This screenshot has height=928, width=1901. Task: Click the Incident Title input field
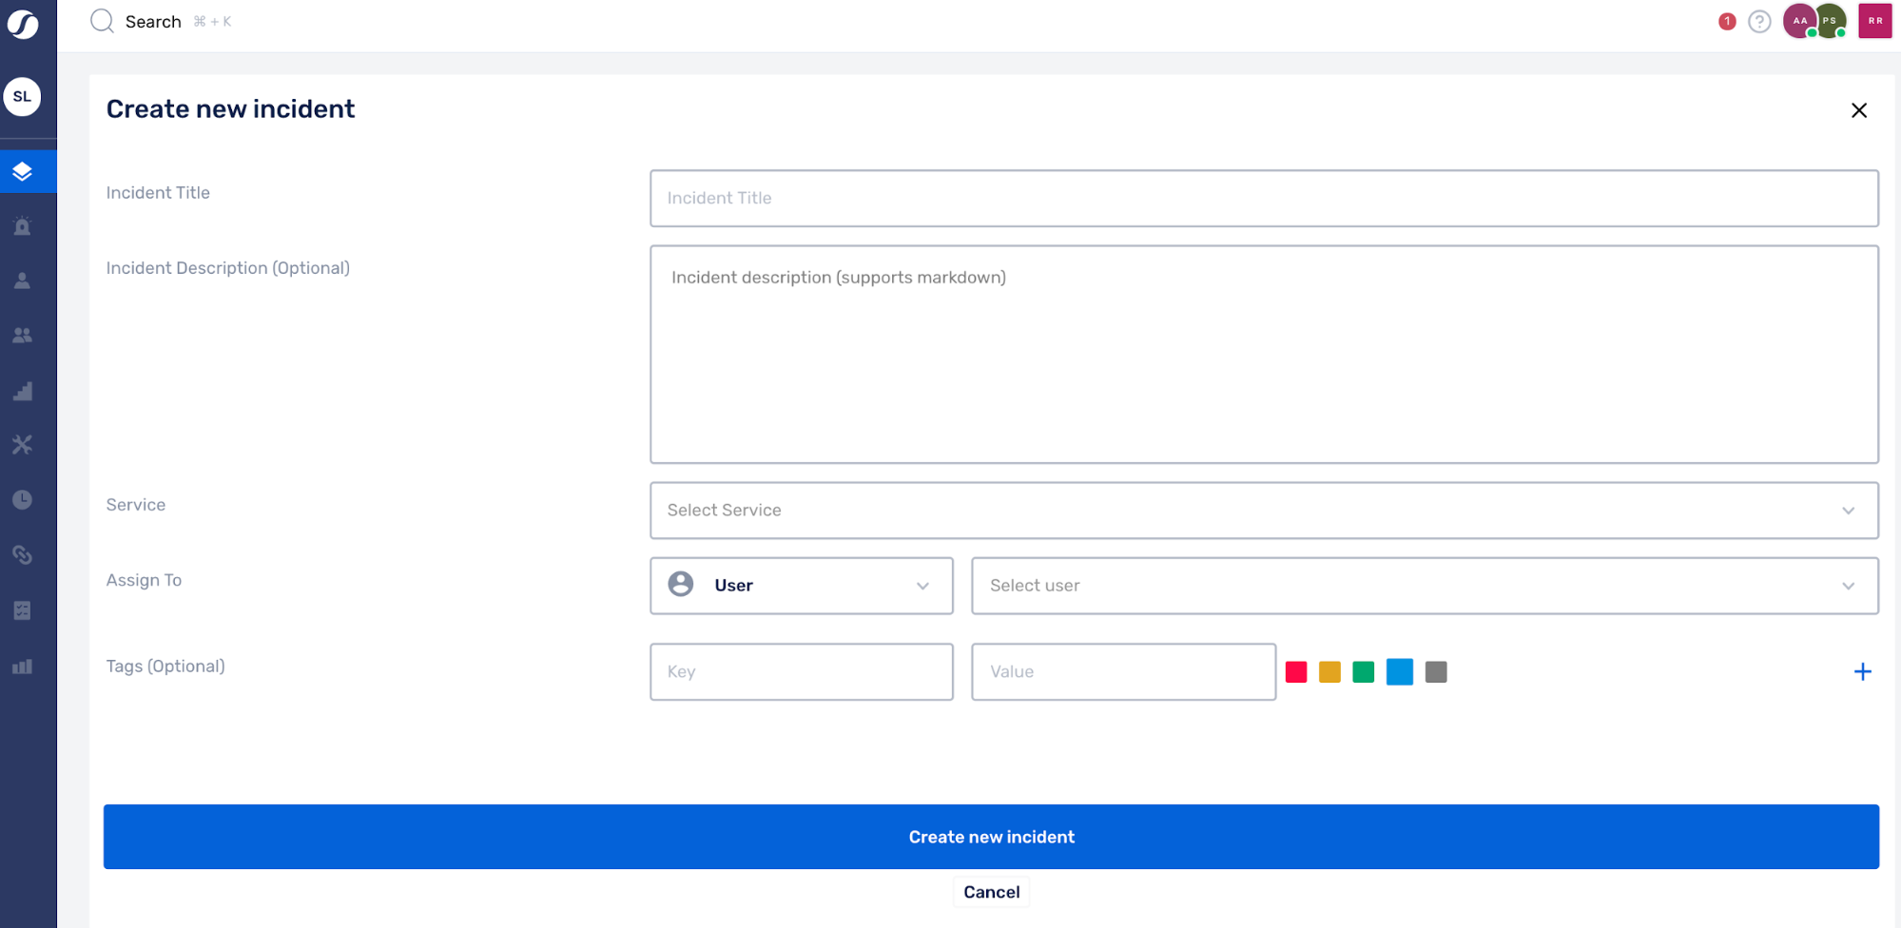pyautogui.click(x=1264, y=199)
